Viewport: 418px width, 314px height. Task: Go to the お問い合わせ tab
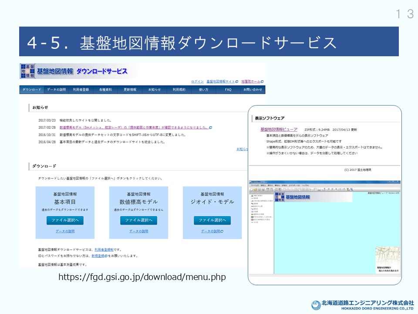click(253, 89)
